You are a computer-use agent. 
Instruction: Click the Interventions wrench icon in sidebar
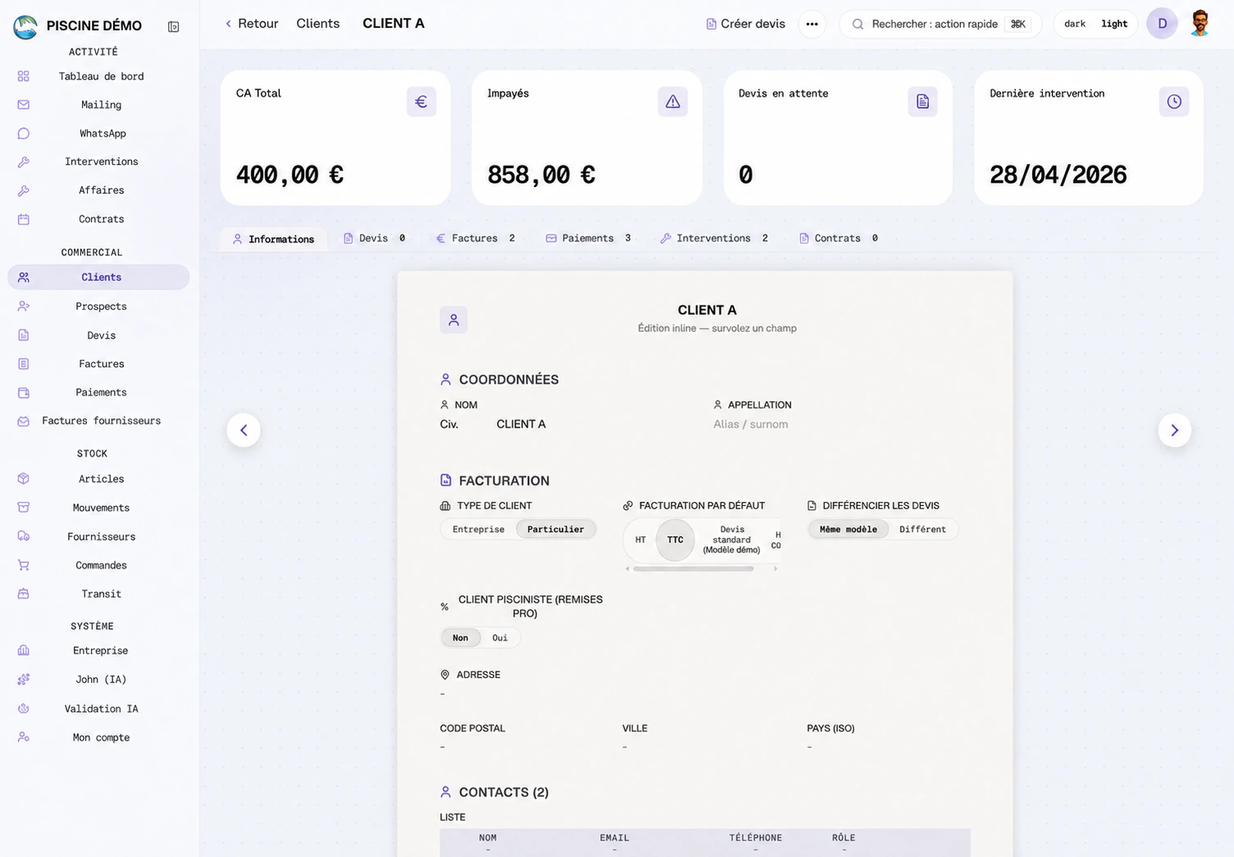click(x=24, y=162)
